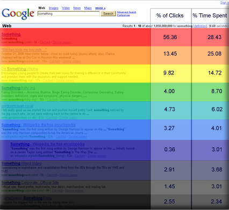229x210 pixels.
Task: Click Cached link under www.something.com result
Action: [x=45, y=42]
